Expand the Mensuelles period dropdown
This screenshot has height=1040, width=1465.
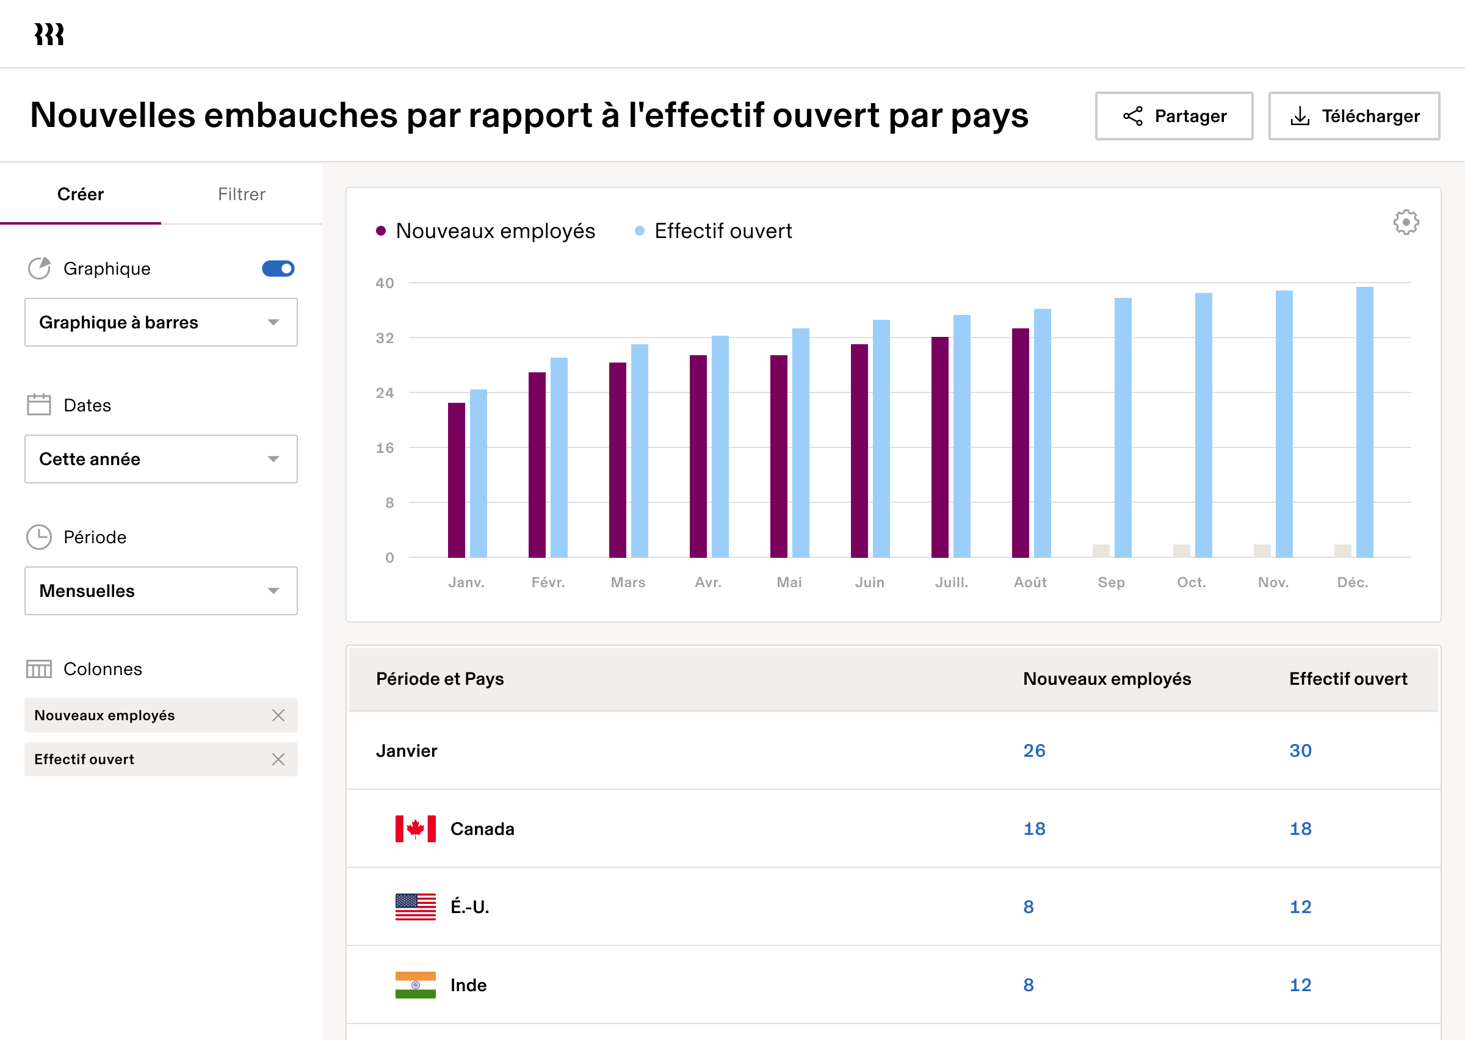coord(161,590)
